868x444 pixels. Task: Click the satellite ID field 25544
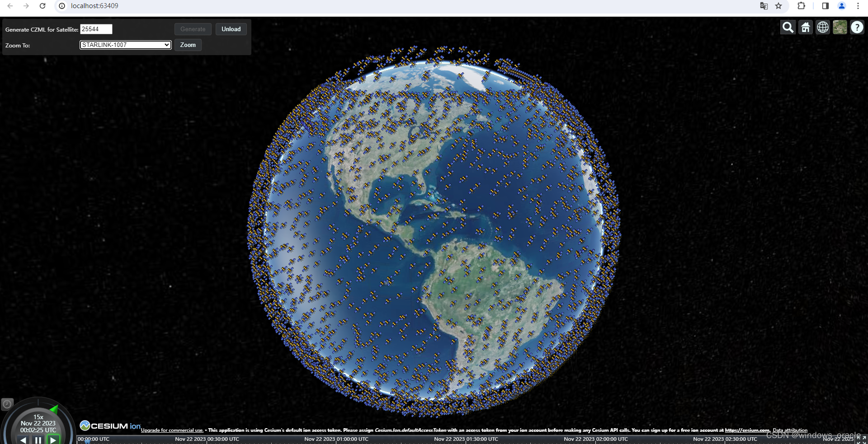pos(96,29)
